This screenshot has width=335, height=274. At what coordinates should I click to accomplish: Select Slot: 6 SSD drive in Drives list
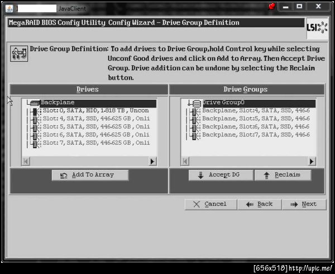coord(96,135)
